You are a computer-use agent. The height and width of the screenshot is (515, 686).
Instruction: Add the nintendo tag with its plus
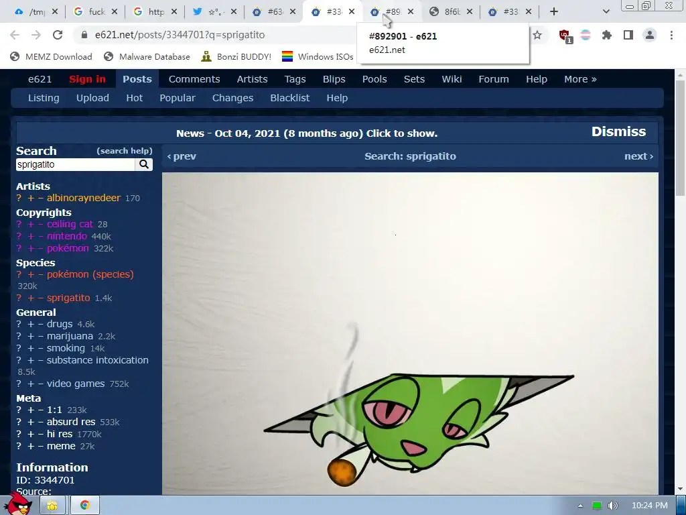(x=31, y=237)
